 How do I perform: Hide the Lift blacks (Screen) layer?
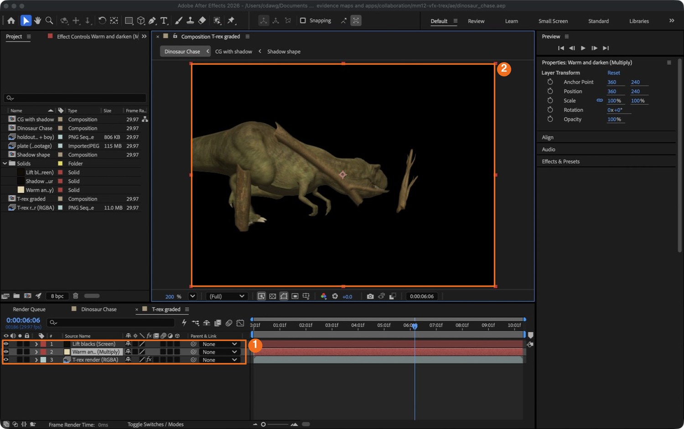6,344
